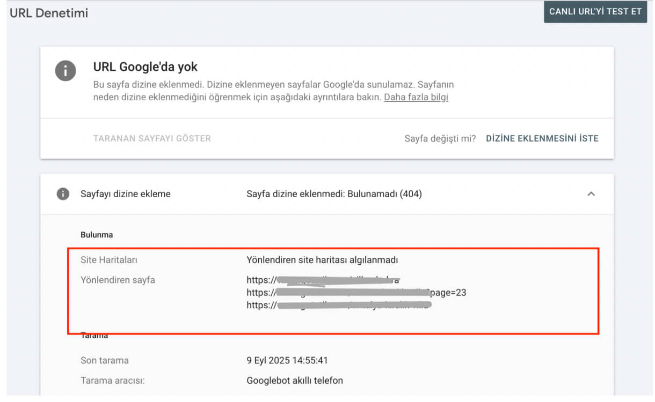Image resolution: width=655 pixels, height=402 pixels.
Task: Click the Sayfayı dizine ekleme row title
Action: tap(125, 194)
